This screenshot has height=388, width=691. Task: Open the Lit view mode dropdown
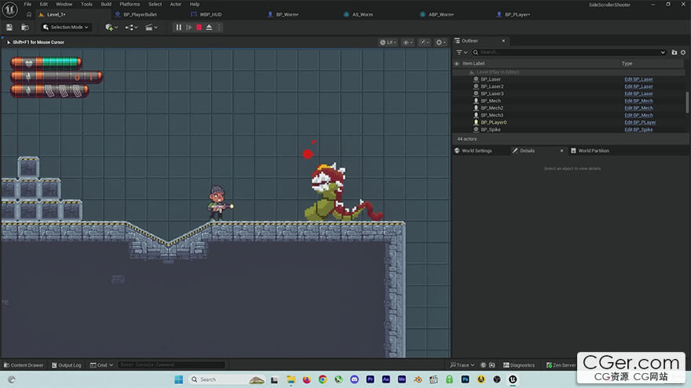click(x=388, y=42)
